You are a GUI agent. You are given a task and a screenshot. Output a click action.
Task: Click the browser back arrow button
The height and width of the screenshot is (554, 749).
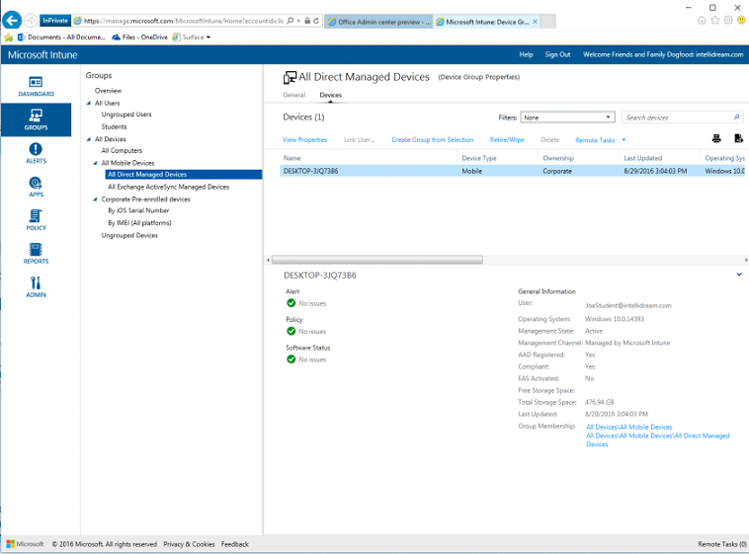coord(13,21)
